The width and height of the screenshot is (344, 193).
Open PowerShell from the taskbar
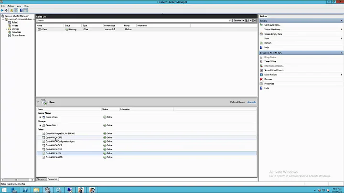(x=25, y=190)
